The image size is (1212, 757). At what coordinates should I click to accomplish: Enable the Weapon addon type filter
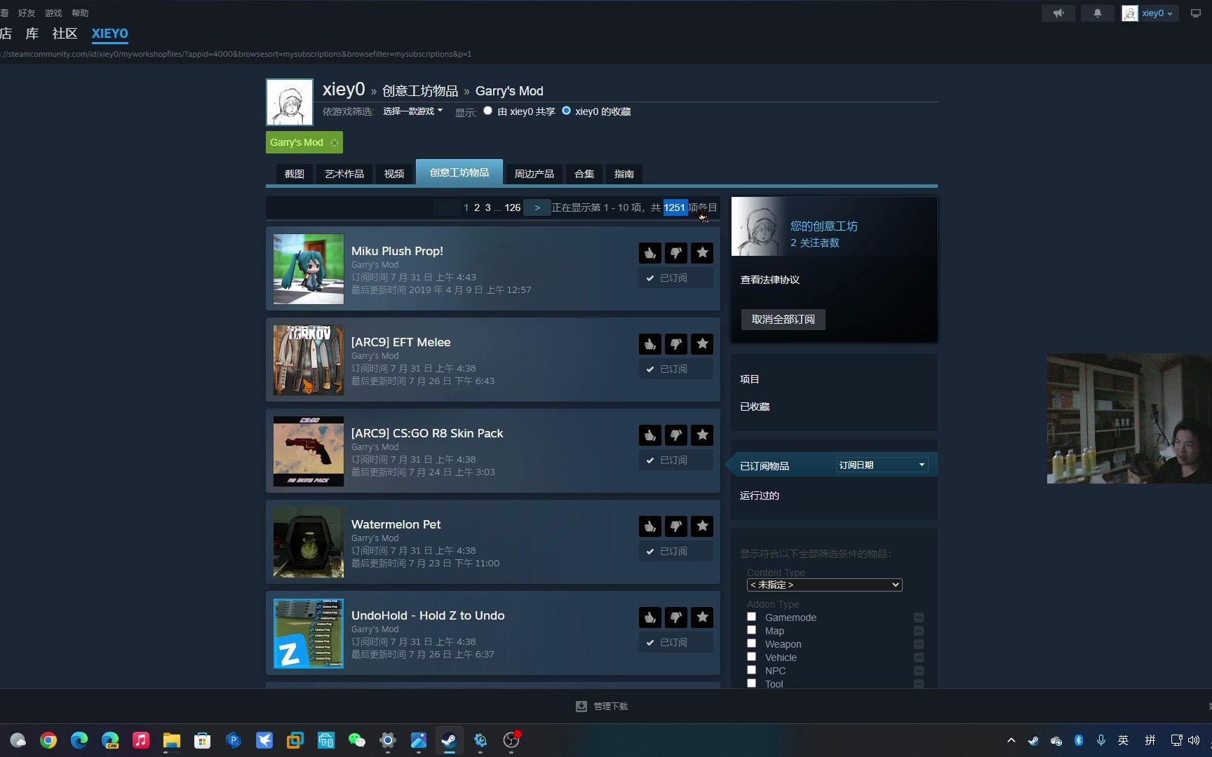click(751, 643)
